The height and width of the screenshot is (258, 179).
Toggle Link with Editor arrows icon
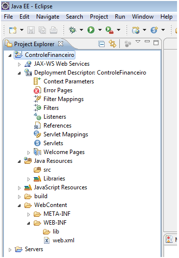[112, 44]
